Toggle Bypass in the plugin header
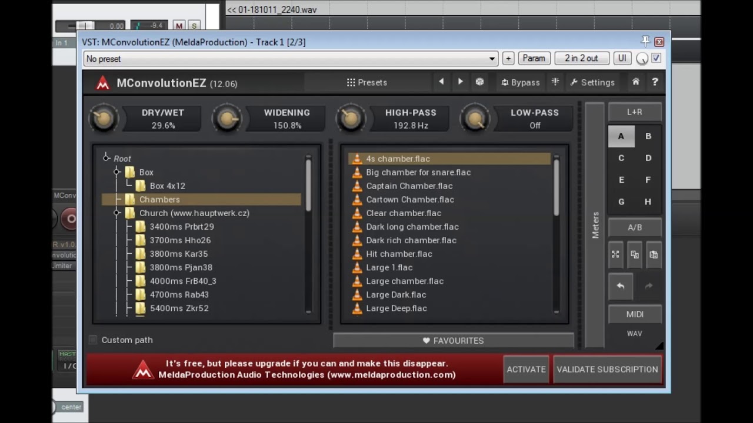The width and height of the screenshot is (753, 423). coord(520,82)
